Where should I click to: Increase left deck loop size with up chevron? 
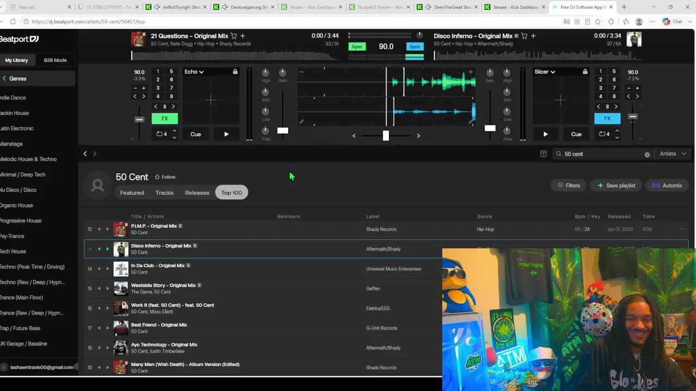[x=175, y=131]
